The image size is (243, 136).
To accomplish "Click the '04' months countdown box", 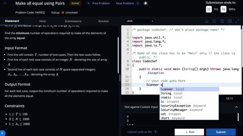I will click(223, 9).
